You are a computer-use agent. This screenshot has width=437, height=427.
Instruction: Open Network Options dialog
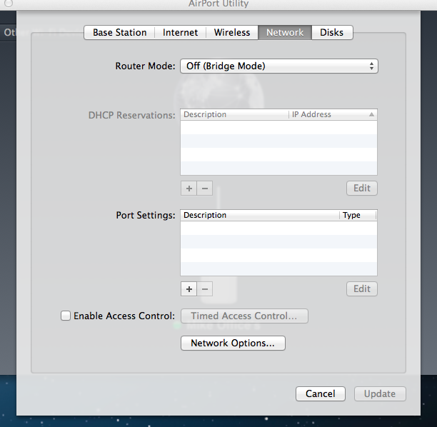point(233,343)
